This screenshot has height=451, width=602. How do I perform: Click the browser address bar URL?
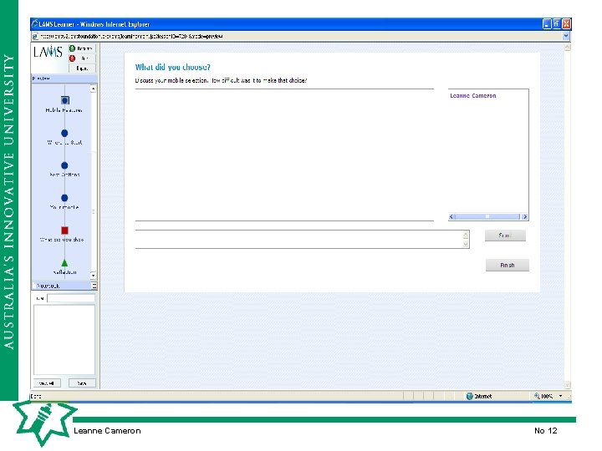click(x=131, y=37)
